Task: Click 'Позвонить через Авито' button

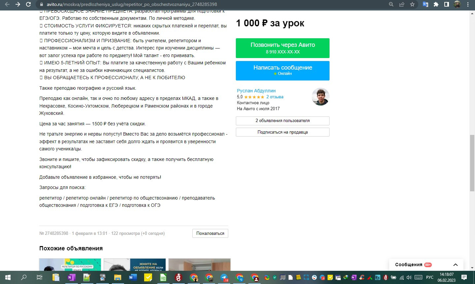Action: [x=283, y=48]
